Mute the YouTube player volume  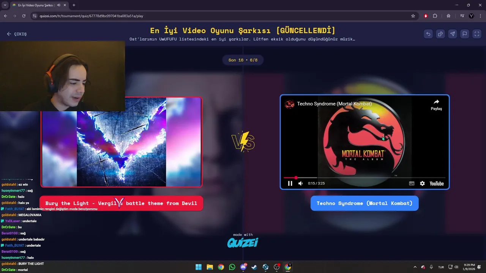[x=300, y=184]
